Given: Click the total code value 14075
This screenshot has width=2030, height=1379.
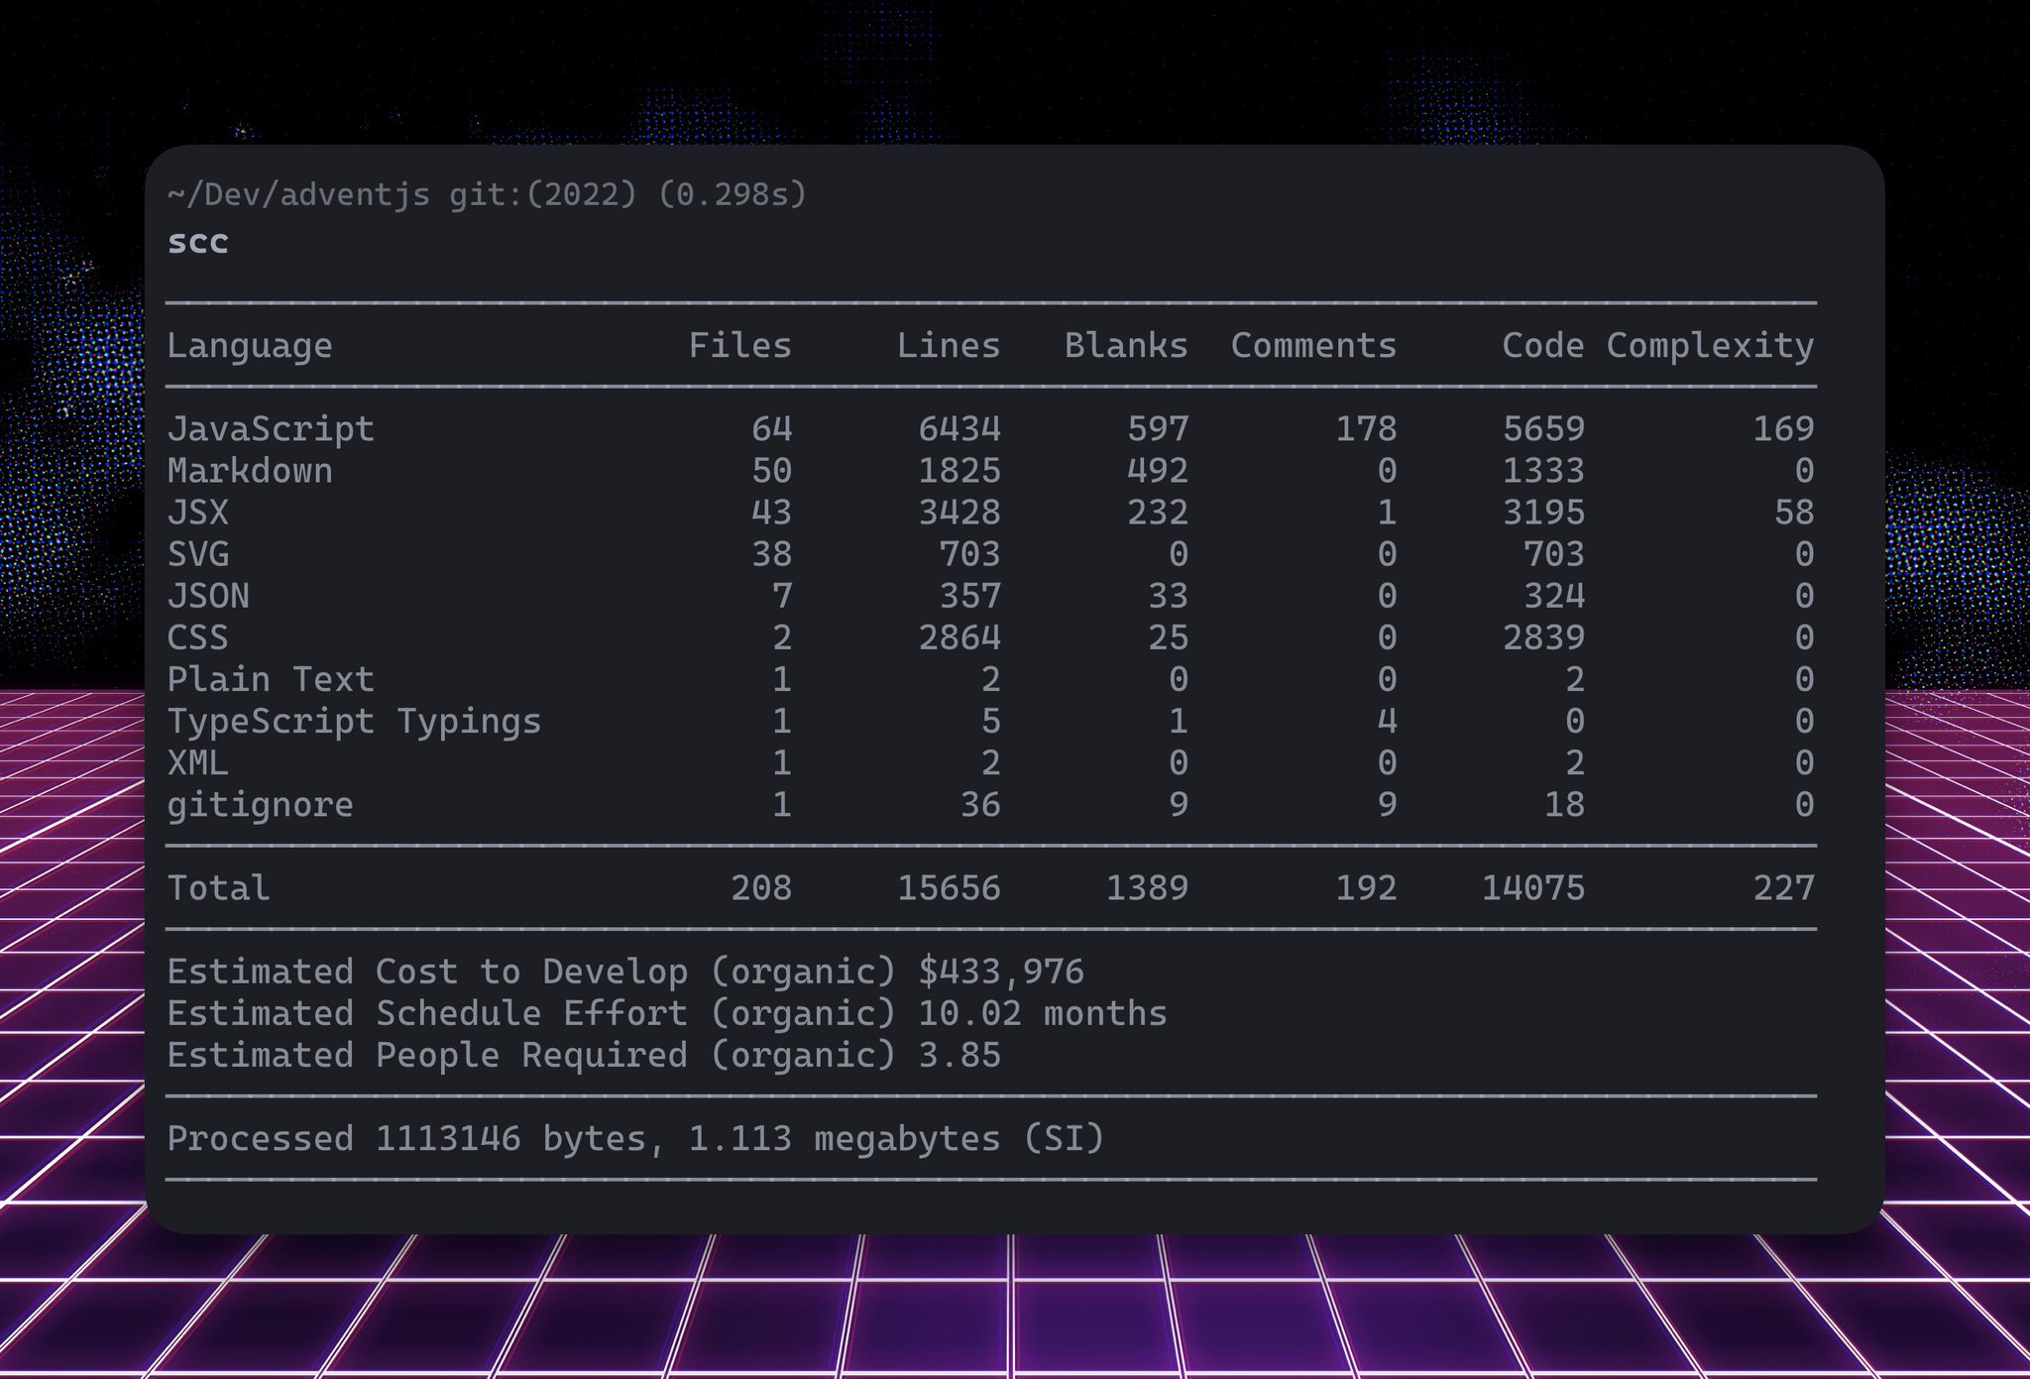Looking at the screenshot, I should coord(1532,888).
